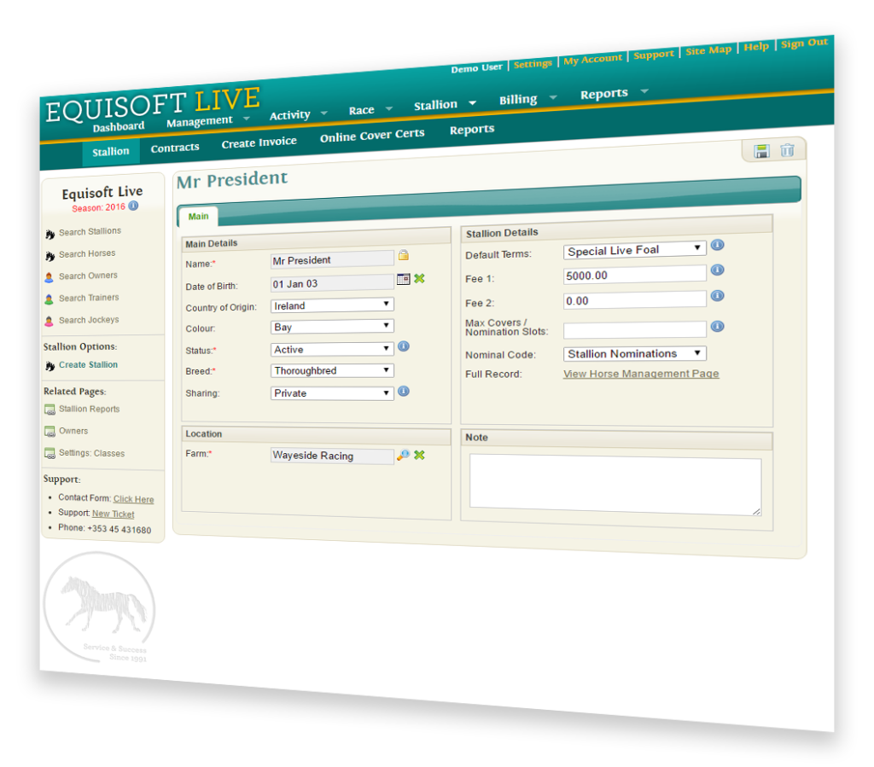Save the record using the disk icon
The height and width of the screenshot is (767, 874).
pos(762,148)
